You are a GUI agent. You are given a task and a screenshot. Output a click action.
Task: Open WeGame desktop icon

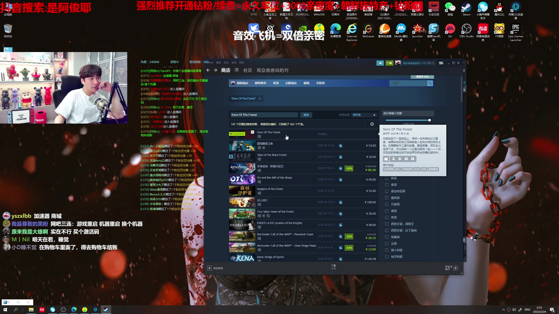[x=368, y=31]
